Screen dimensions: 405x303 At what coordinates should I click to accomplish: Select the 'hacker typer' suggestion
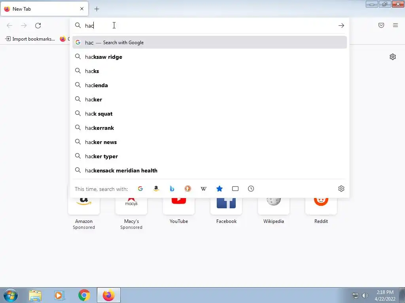(210, 156)
